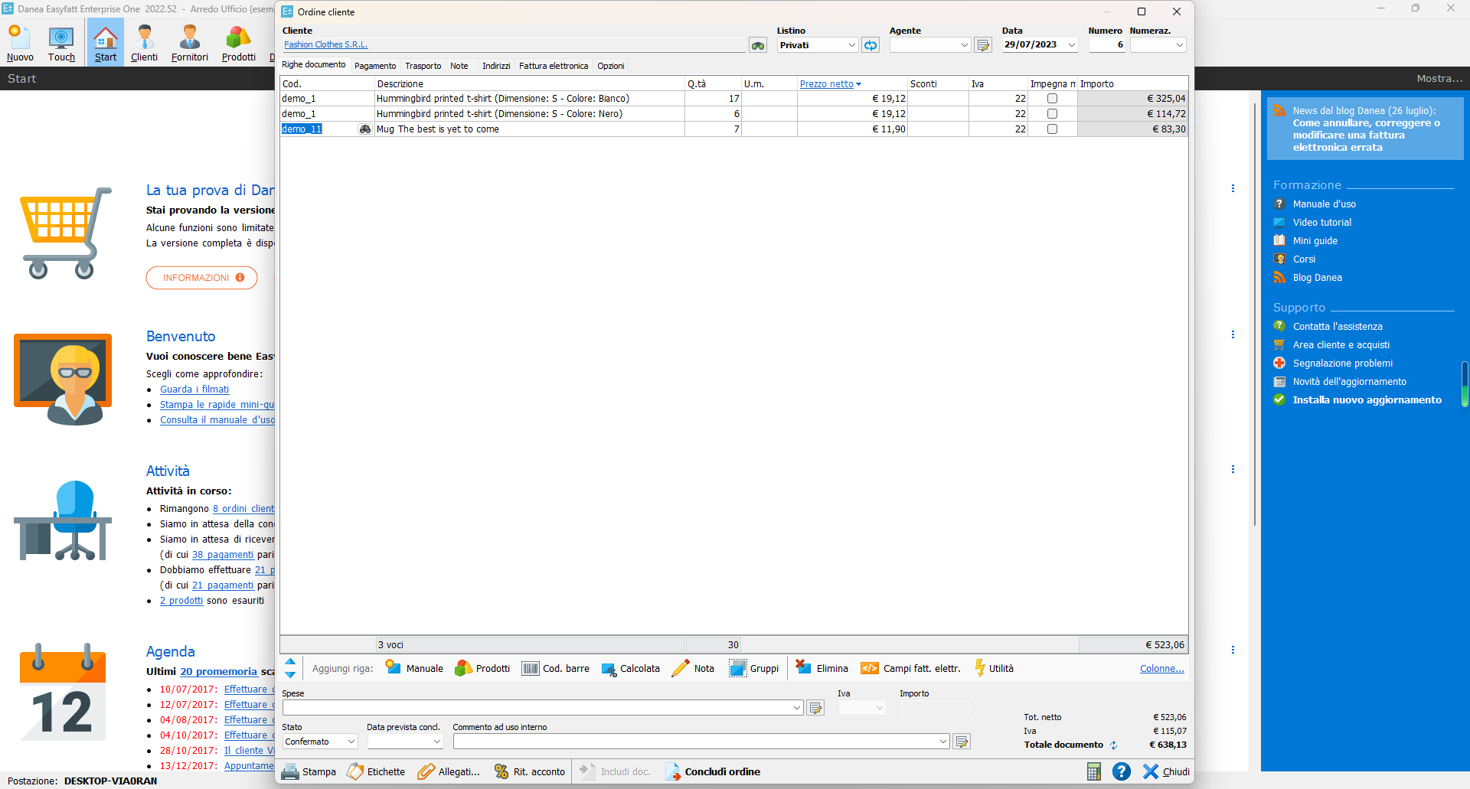This screenshot has height=789, width=1470.
Task: Check Impegna box for Mug row
Action: pos(1052,129)
